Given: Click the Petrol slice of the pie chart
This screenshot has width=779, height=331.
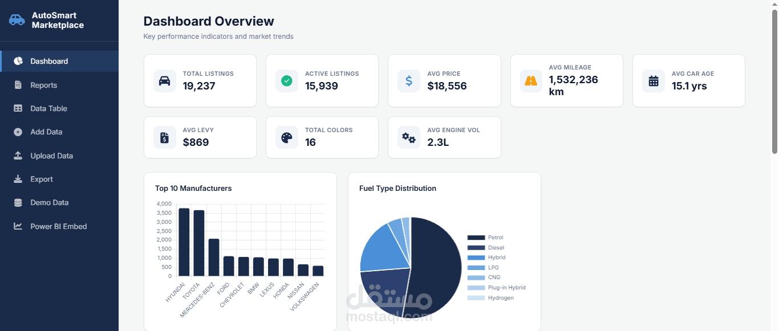Looking at the screenshot, I should [436, 268].
